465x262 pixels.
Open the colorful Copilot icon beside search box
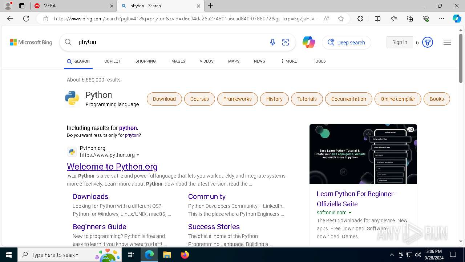pyautogui.click(x=309, y=42)
